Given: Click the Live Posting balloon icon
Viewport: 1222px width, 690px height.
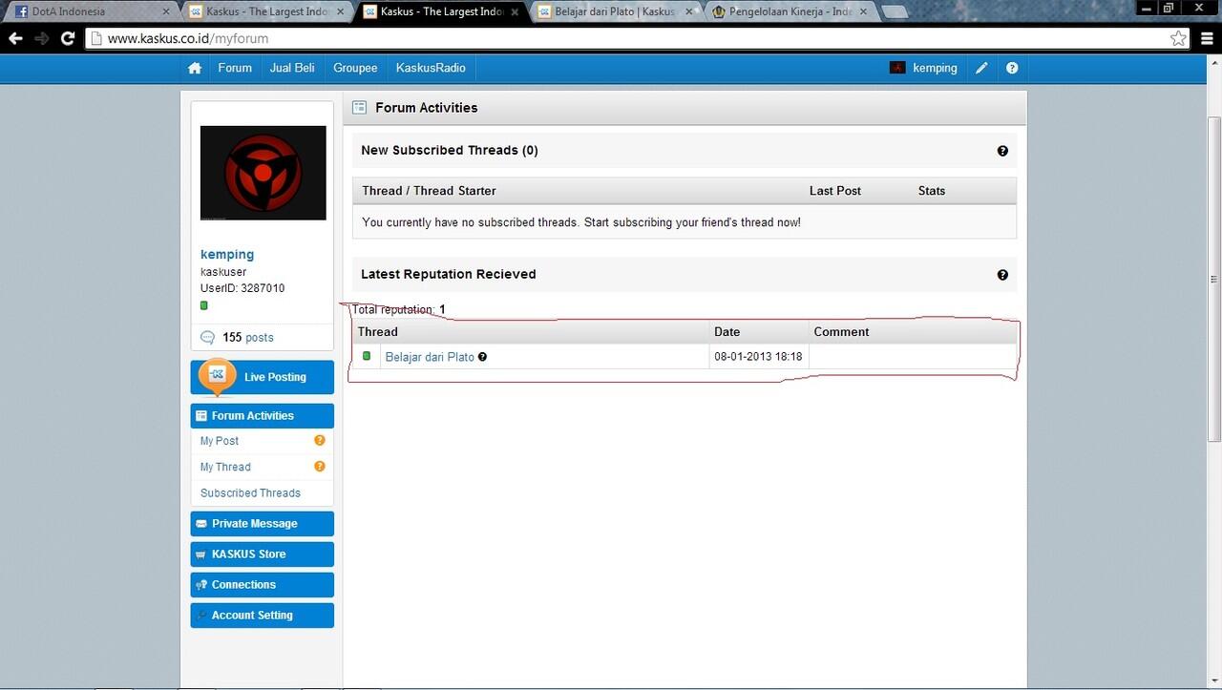Looking at the screenshot, I should (x=217, y=375).
